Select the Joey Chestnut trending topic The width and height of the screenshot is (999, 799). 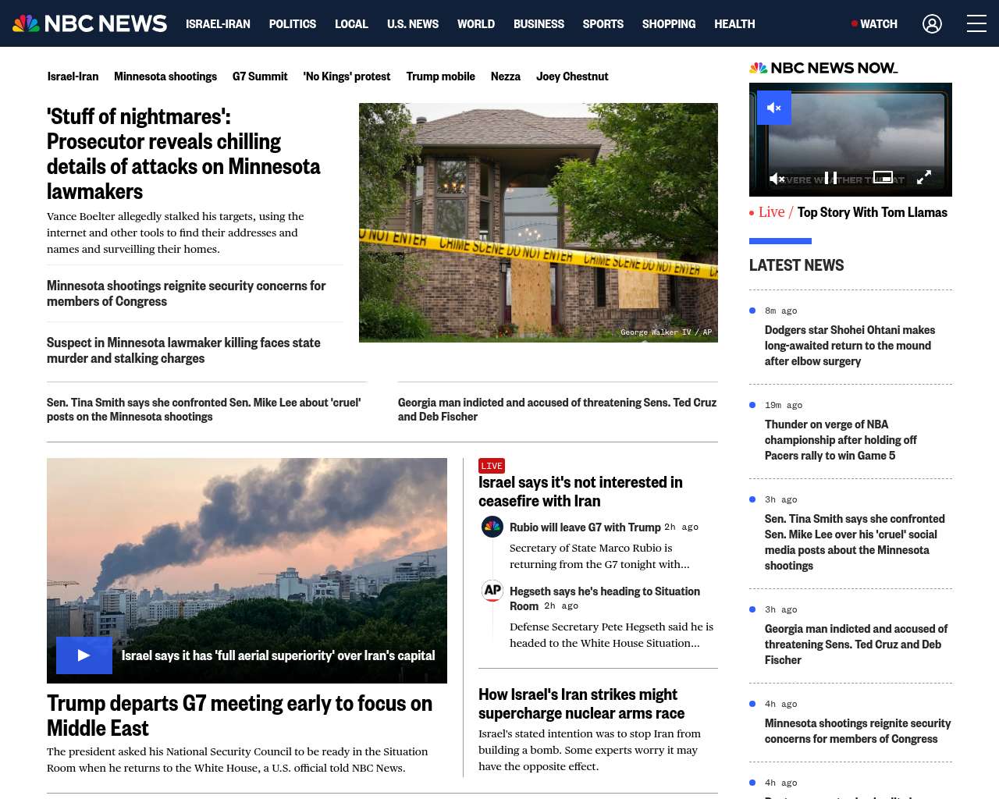point(572,76)
